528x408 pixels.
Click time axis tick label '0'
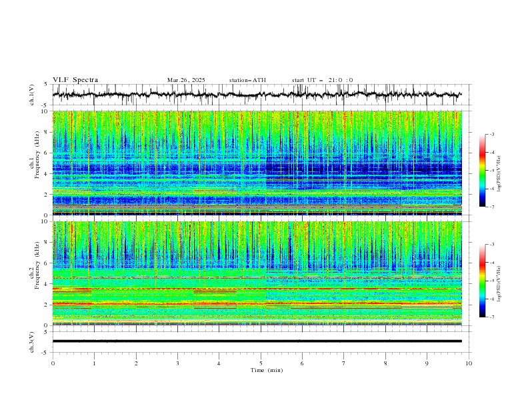(x=53, y=363)
